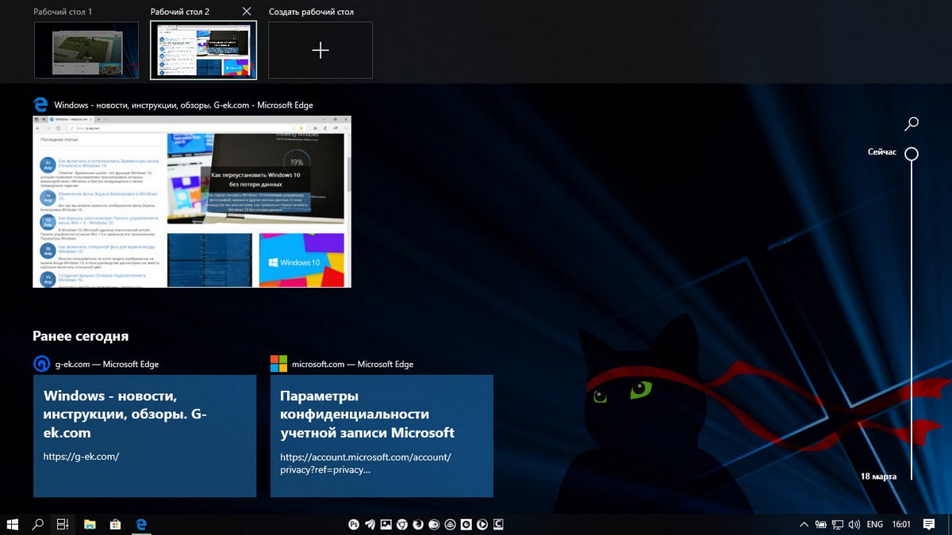Image resolution: width=952 pixels, height=535 pixels.
Task: Click the stacked layers circle taskbar icon
Action: (x=450, y=524)
